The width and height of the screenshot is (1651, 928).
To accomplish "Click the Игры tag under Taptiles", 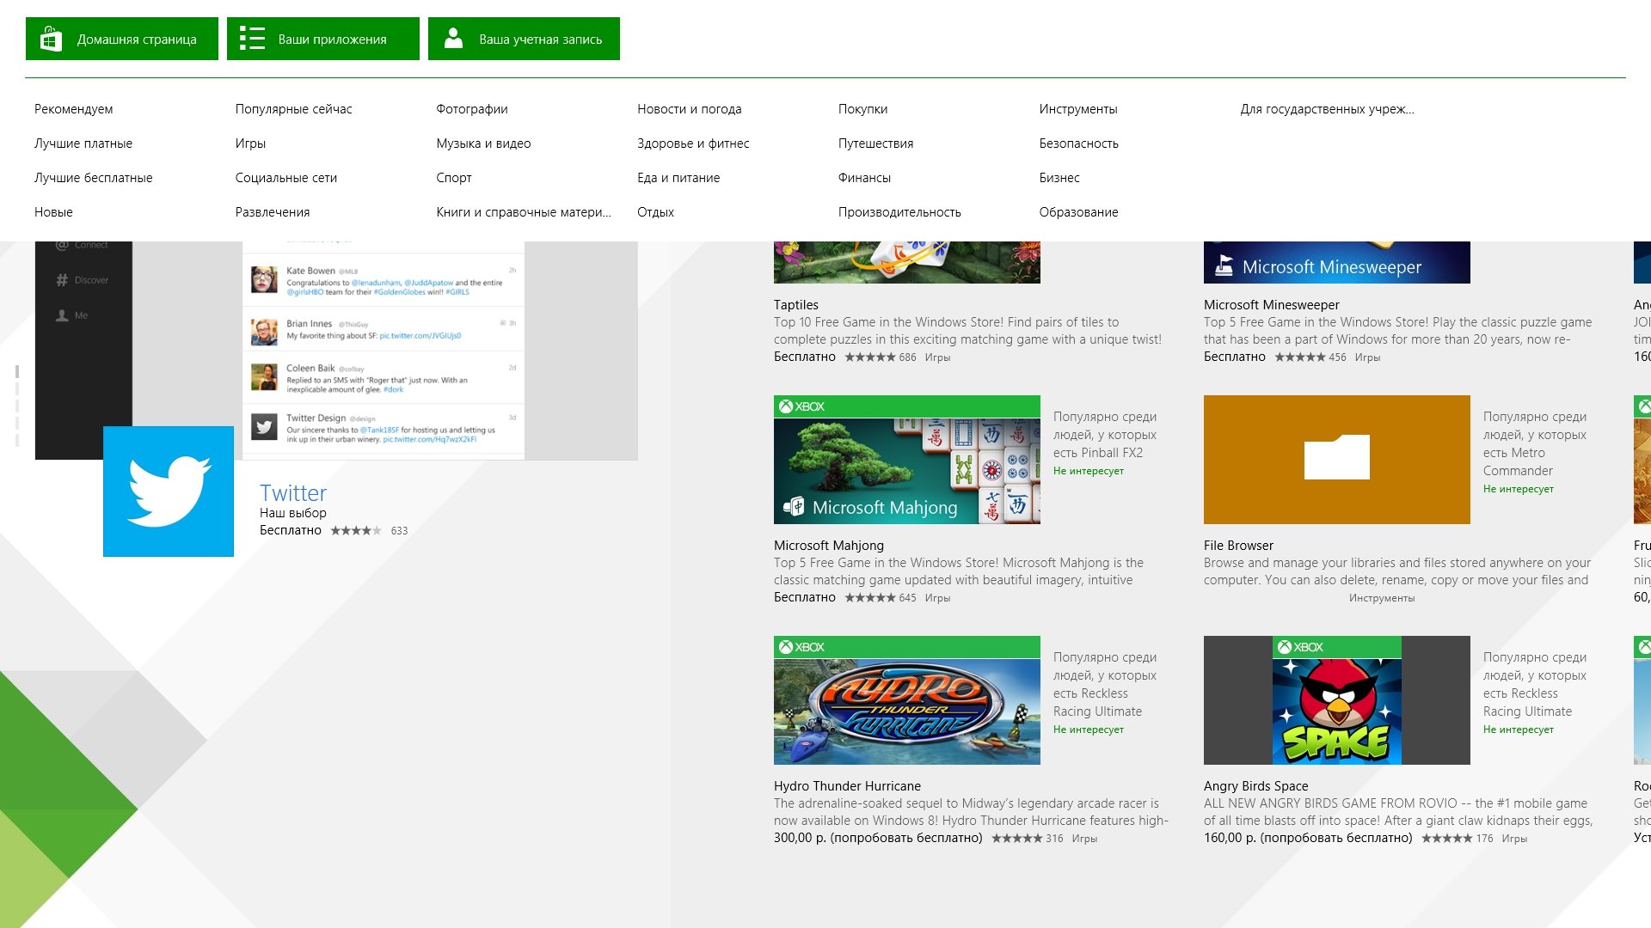I will (937, 357).
